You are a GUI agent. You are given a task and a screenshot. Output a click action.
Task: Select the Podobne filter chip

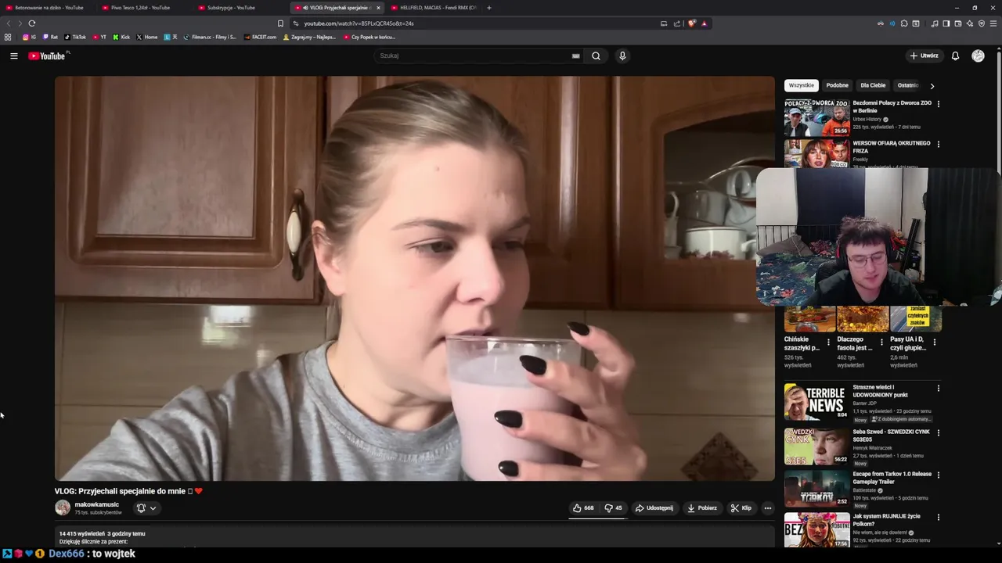837,85
